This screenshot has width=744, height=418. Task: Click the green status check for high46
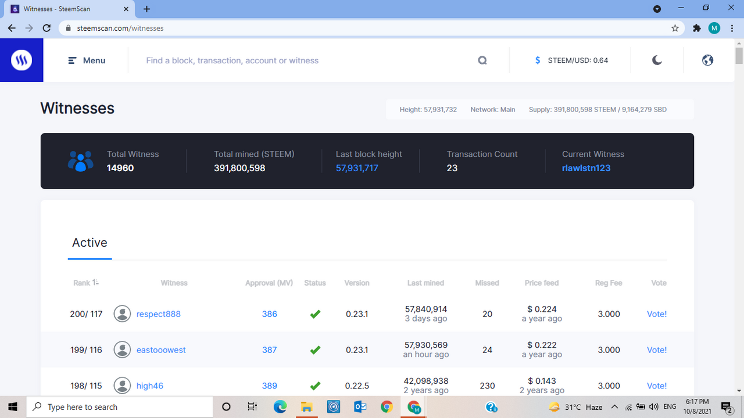(315, 386)
